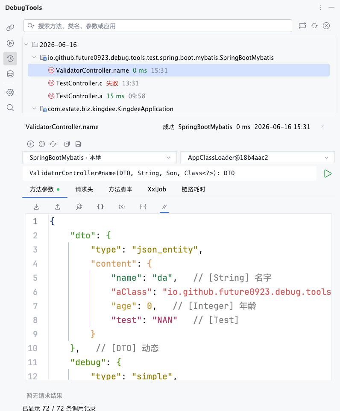
Task: Click the "age" key on line 7
Action: [x=124, y=306]
